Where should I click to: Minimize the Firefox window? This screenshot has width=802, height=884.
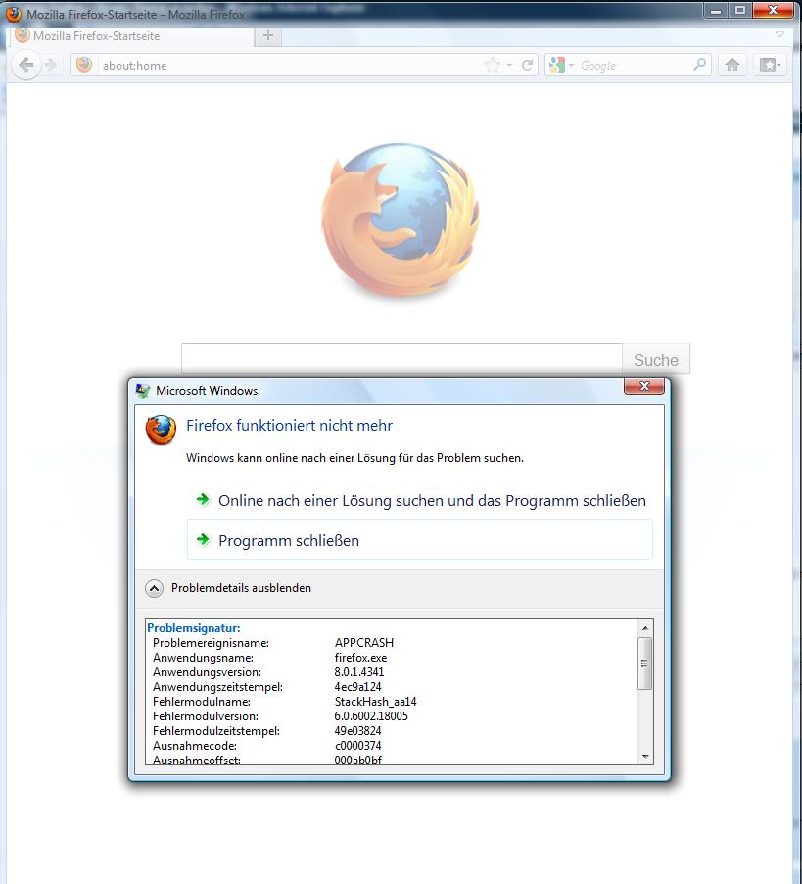716,10
